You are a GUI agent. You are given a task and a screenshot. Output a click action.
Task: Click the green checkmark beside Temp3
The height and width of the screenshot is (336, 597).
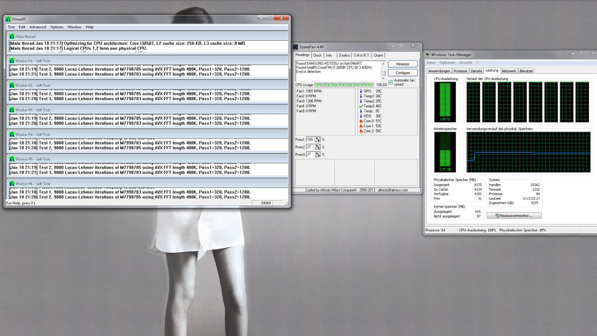pyautogui.click(x=361, y=106)
